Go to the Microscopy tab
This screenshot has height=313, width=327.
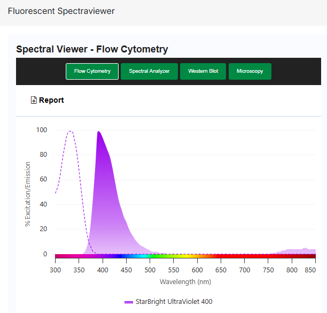pyautogui.click(x=250, y=71)
